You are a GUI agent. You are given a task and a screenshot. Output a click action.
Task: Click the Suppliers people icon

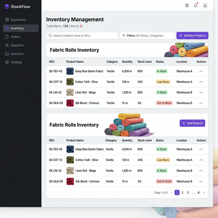point(7,45)
